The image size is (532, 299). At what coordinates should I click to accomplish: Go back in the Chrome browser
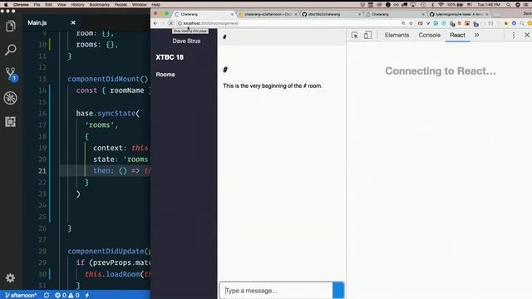(x=155, y=23)
